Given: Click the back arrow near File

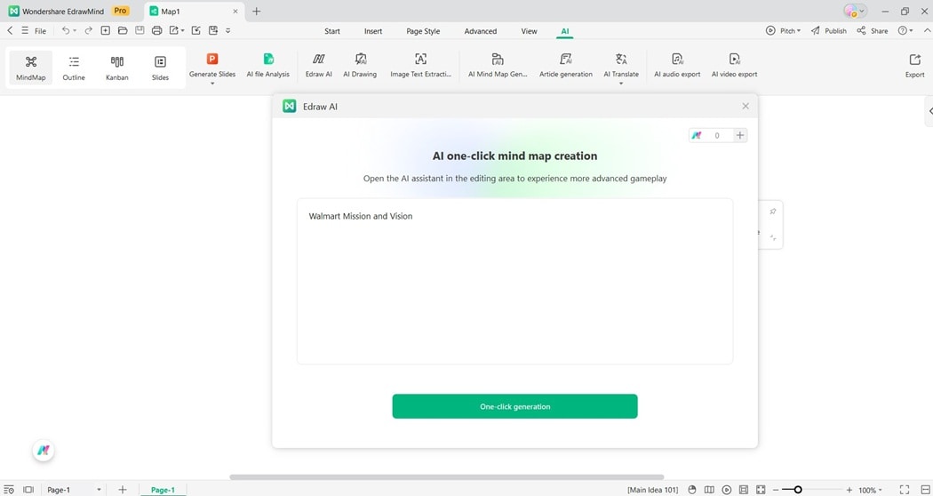Looking at the screenshot, I should pos(10,30).
